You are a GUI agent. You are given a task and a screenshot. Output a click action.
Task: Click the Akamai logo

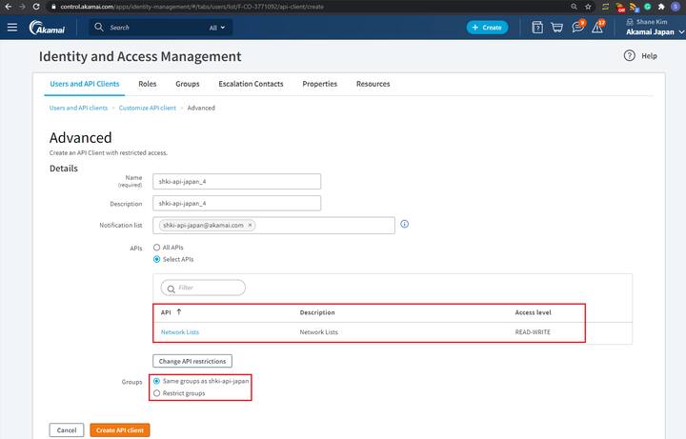(x=48, y=28)
